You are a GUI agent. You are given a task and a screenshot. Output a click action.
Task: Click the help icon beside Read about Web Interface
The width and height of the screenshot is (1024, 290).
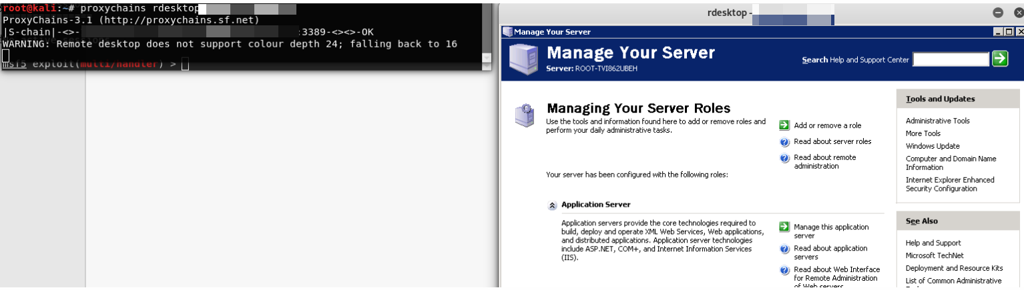[784, 270]
